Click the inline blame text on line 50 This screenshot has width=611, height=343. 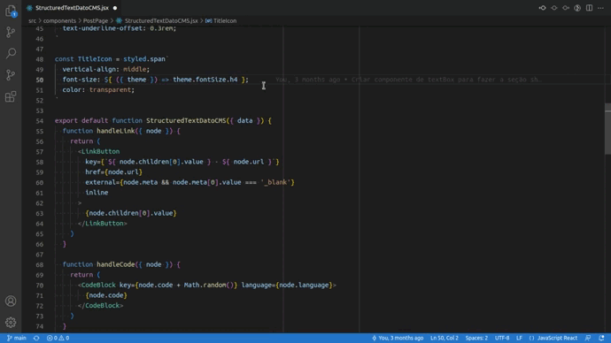pyautogui.click(x=408, y=80)
